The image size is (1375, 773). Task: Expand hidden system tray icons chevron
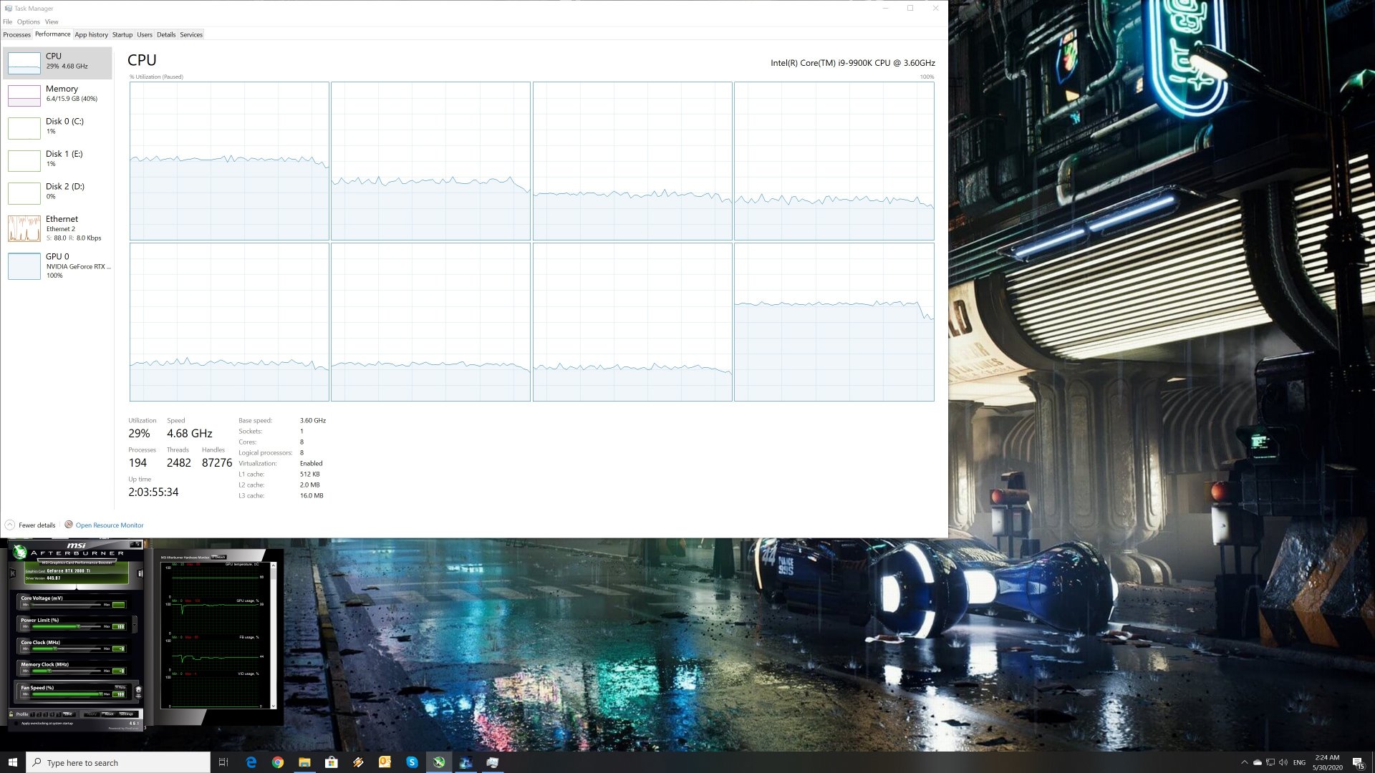pyautogui.click(x=1244, y=762)
